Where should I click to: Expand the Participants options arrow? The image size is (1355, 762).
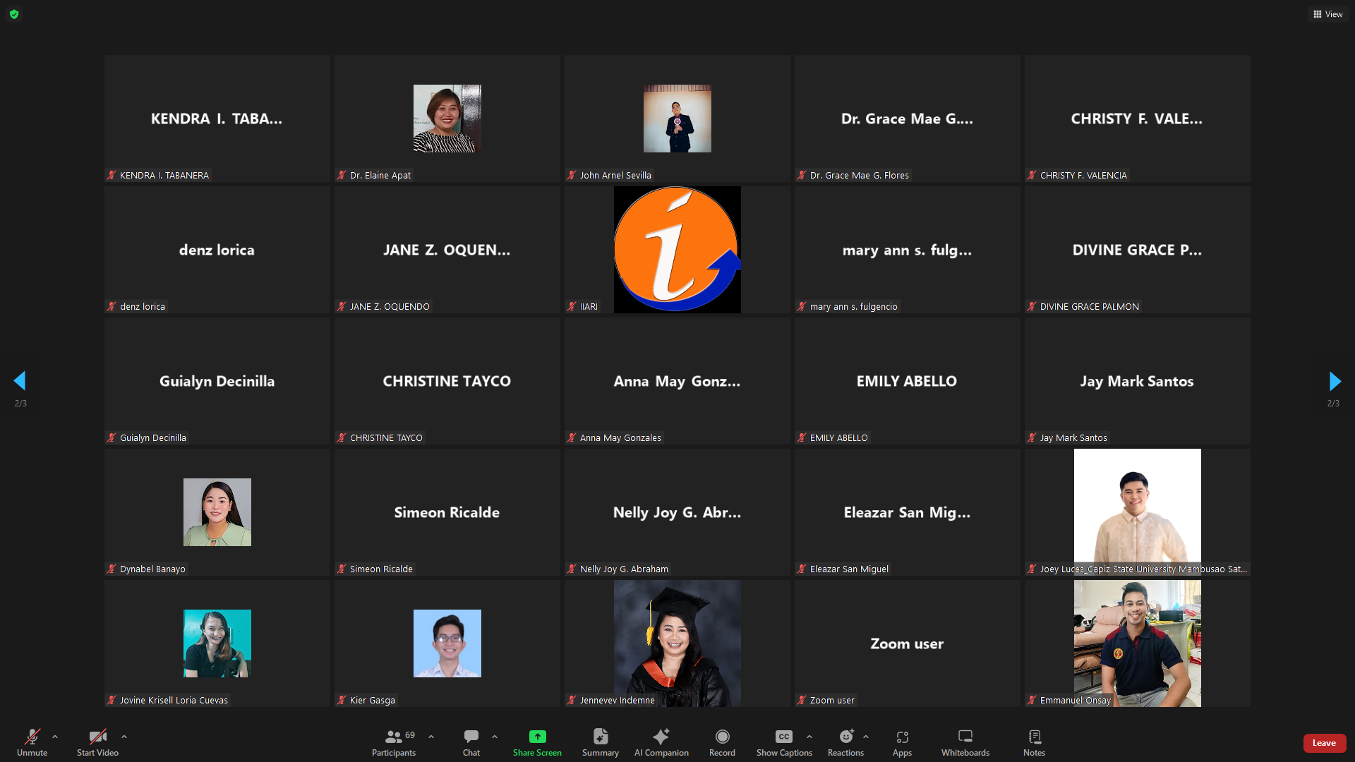click(x=431, y=737)
